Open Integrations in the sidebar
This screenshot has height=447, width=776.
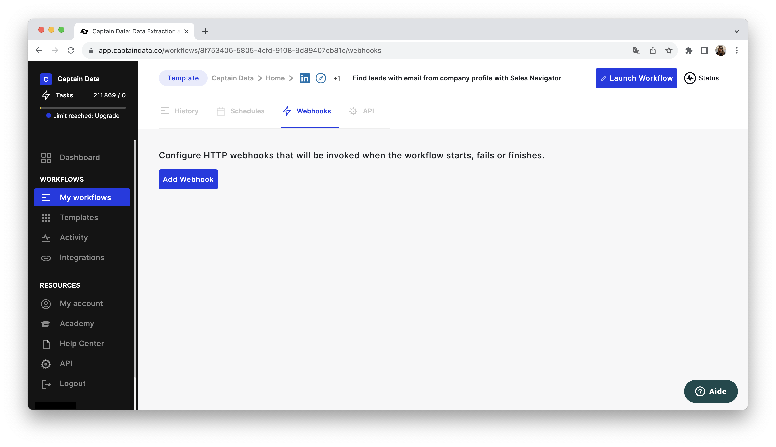tap(82, 257)
